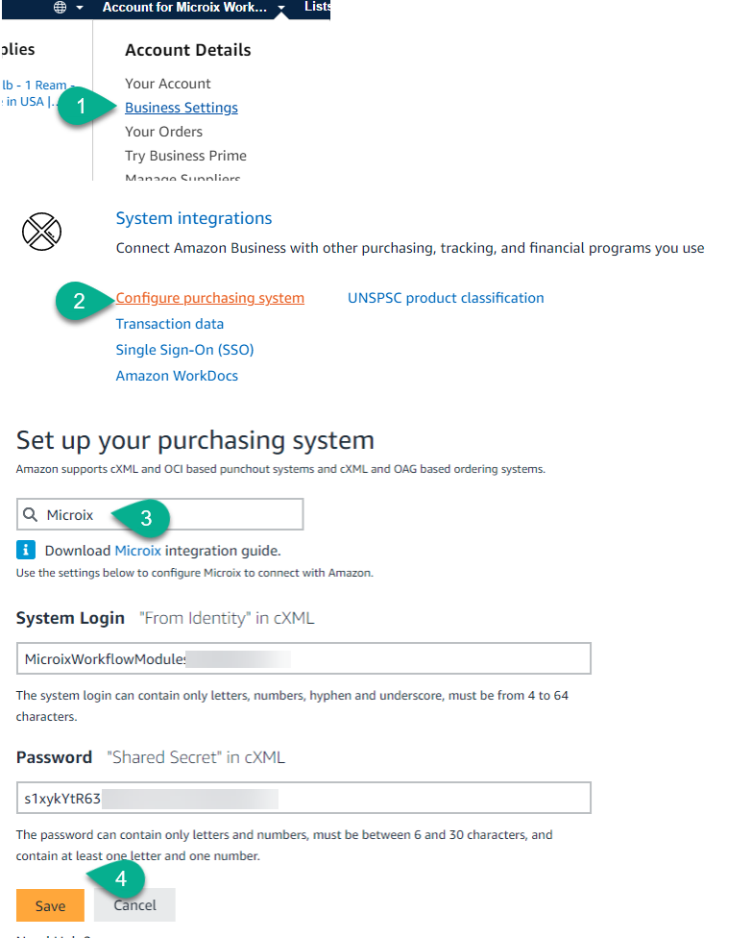The width and height of the screenshot is (752, 938).
Task: Click Configure purchasing system link
Action: 210,298
